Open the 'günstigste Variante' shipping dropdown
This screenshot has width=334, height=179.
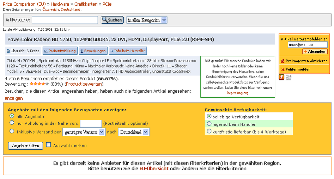pos(84,132)
